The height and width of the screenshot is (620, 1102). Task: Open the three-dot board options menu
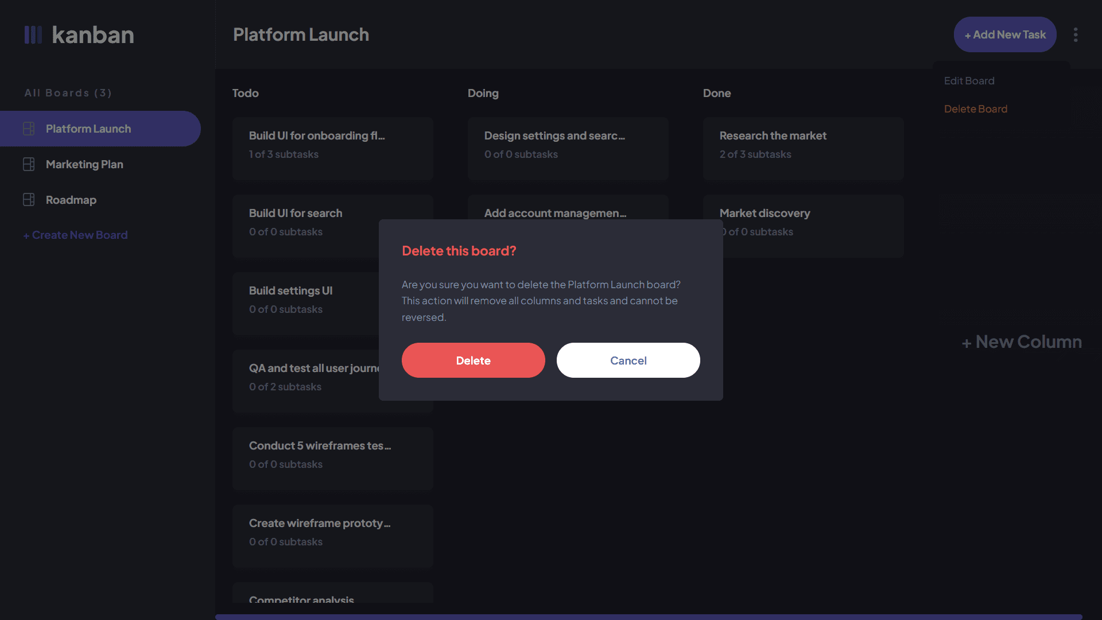click(1076, 35)
